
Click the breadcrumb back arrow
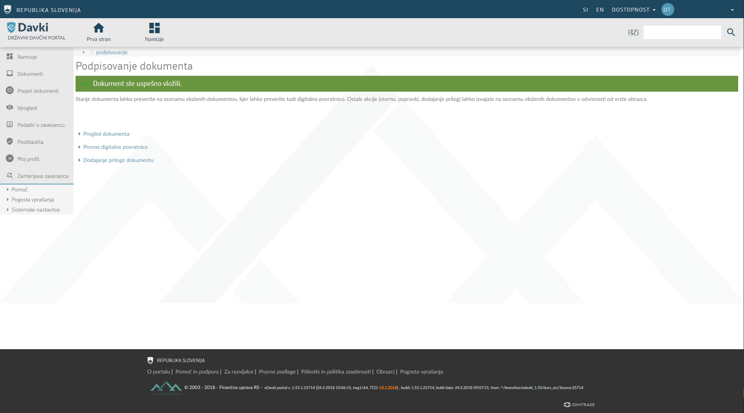[83, 52]
